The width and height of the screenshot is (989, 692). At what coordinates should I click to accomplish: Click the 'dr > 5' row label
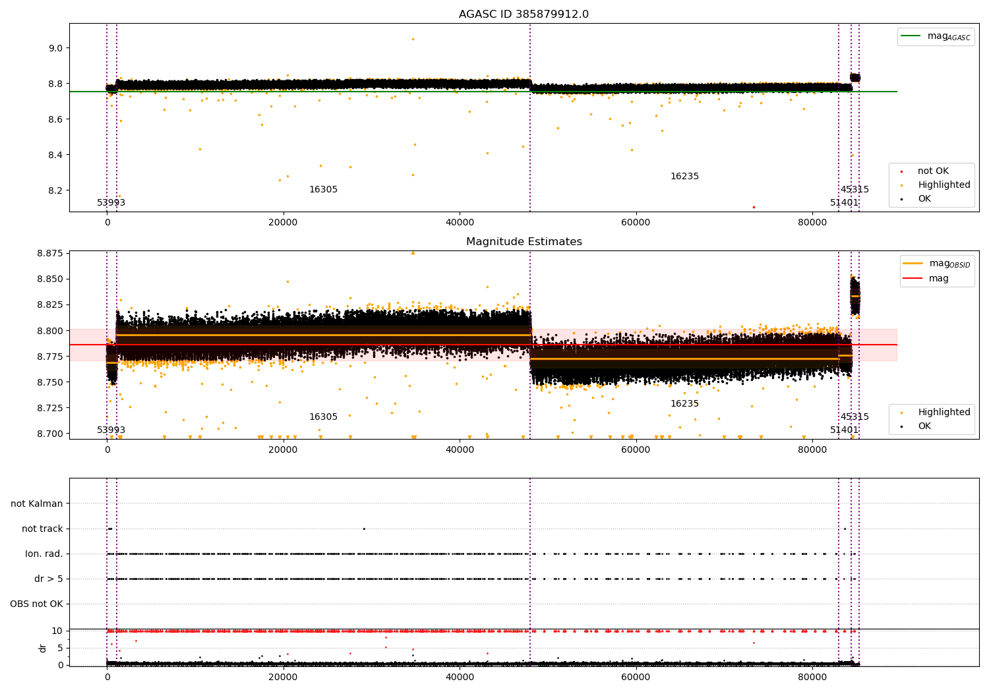49,579
